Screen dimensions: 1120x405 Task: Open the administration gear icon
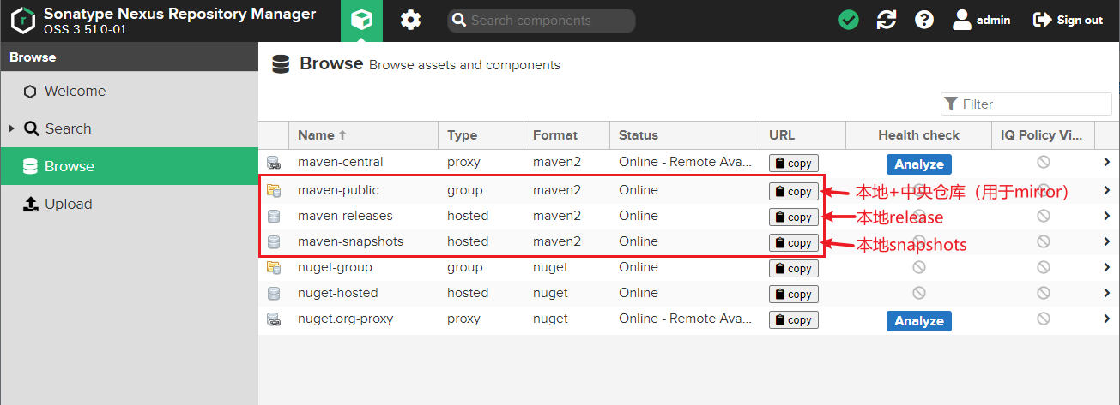point(411,20)
